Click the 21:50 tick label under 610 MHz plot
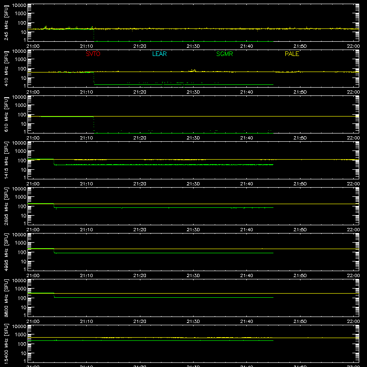367x367 pixels. 300,138
